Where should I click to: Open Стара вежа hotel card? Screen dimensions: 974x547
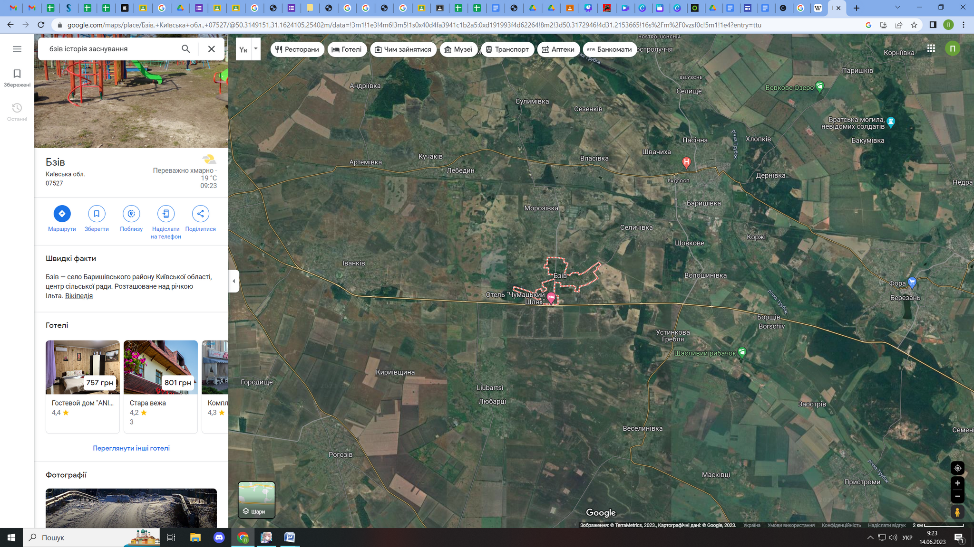point(161,387)
